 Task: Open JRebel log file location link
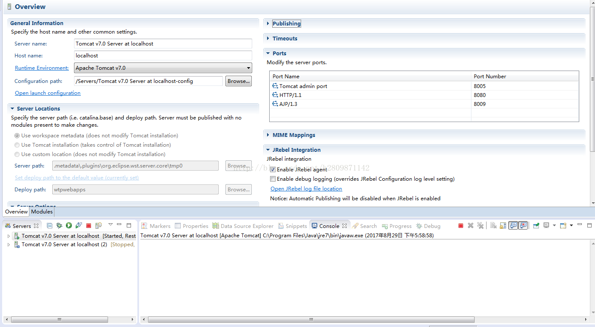306,188
